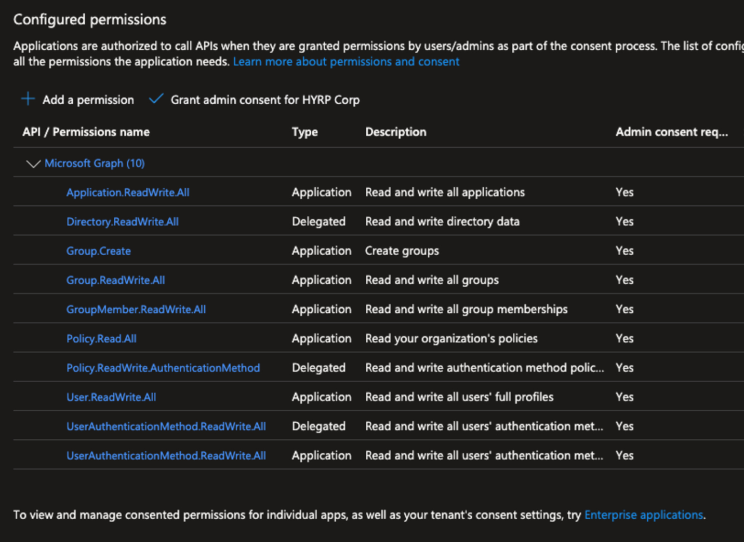The height and width of the screenshot is (542, 744).
Task: Open Policy.ReadWrite.AuthenticationMethod permission
Action: click(x=163, y=368)
